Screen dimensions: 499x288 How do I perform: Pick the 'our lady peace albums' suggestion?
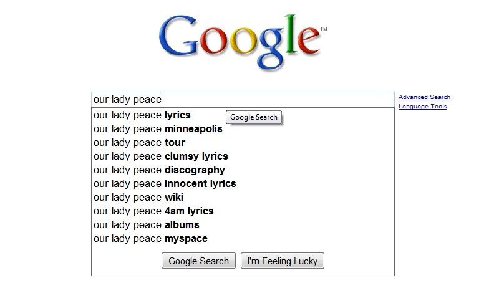[243, 224]
